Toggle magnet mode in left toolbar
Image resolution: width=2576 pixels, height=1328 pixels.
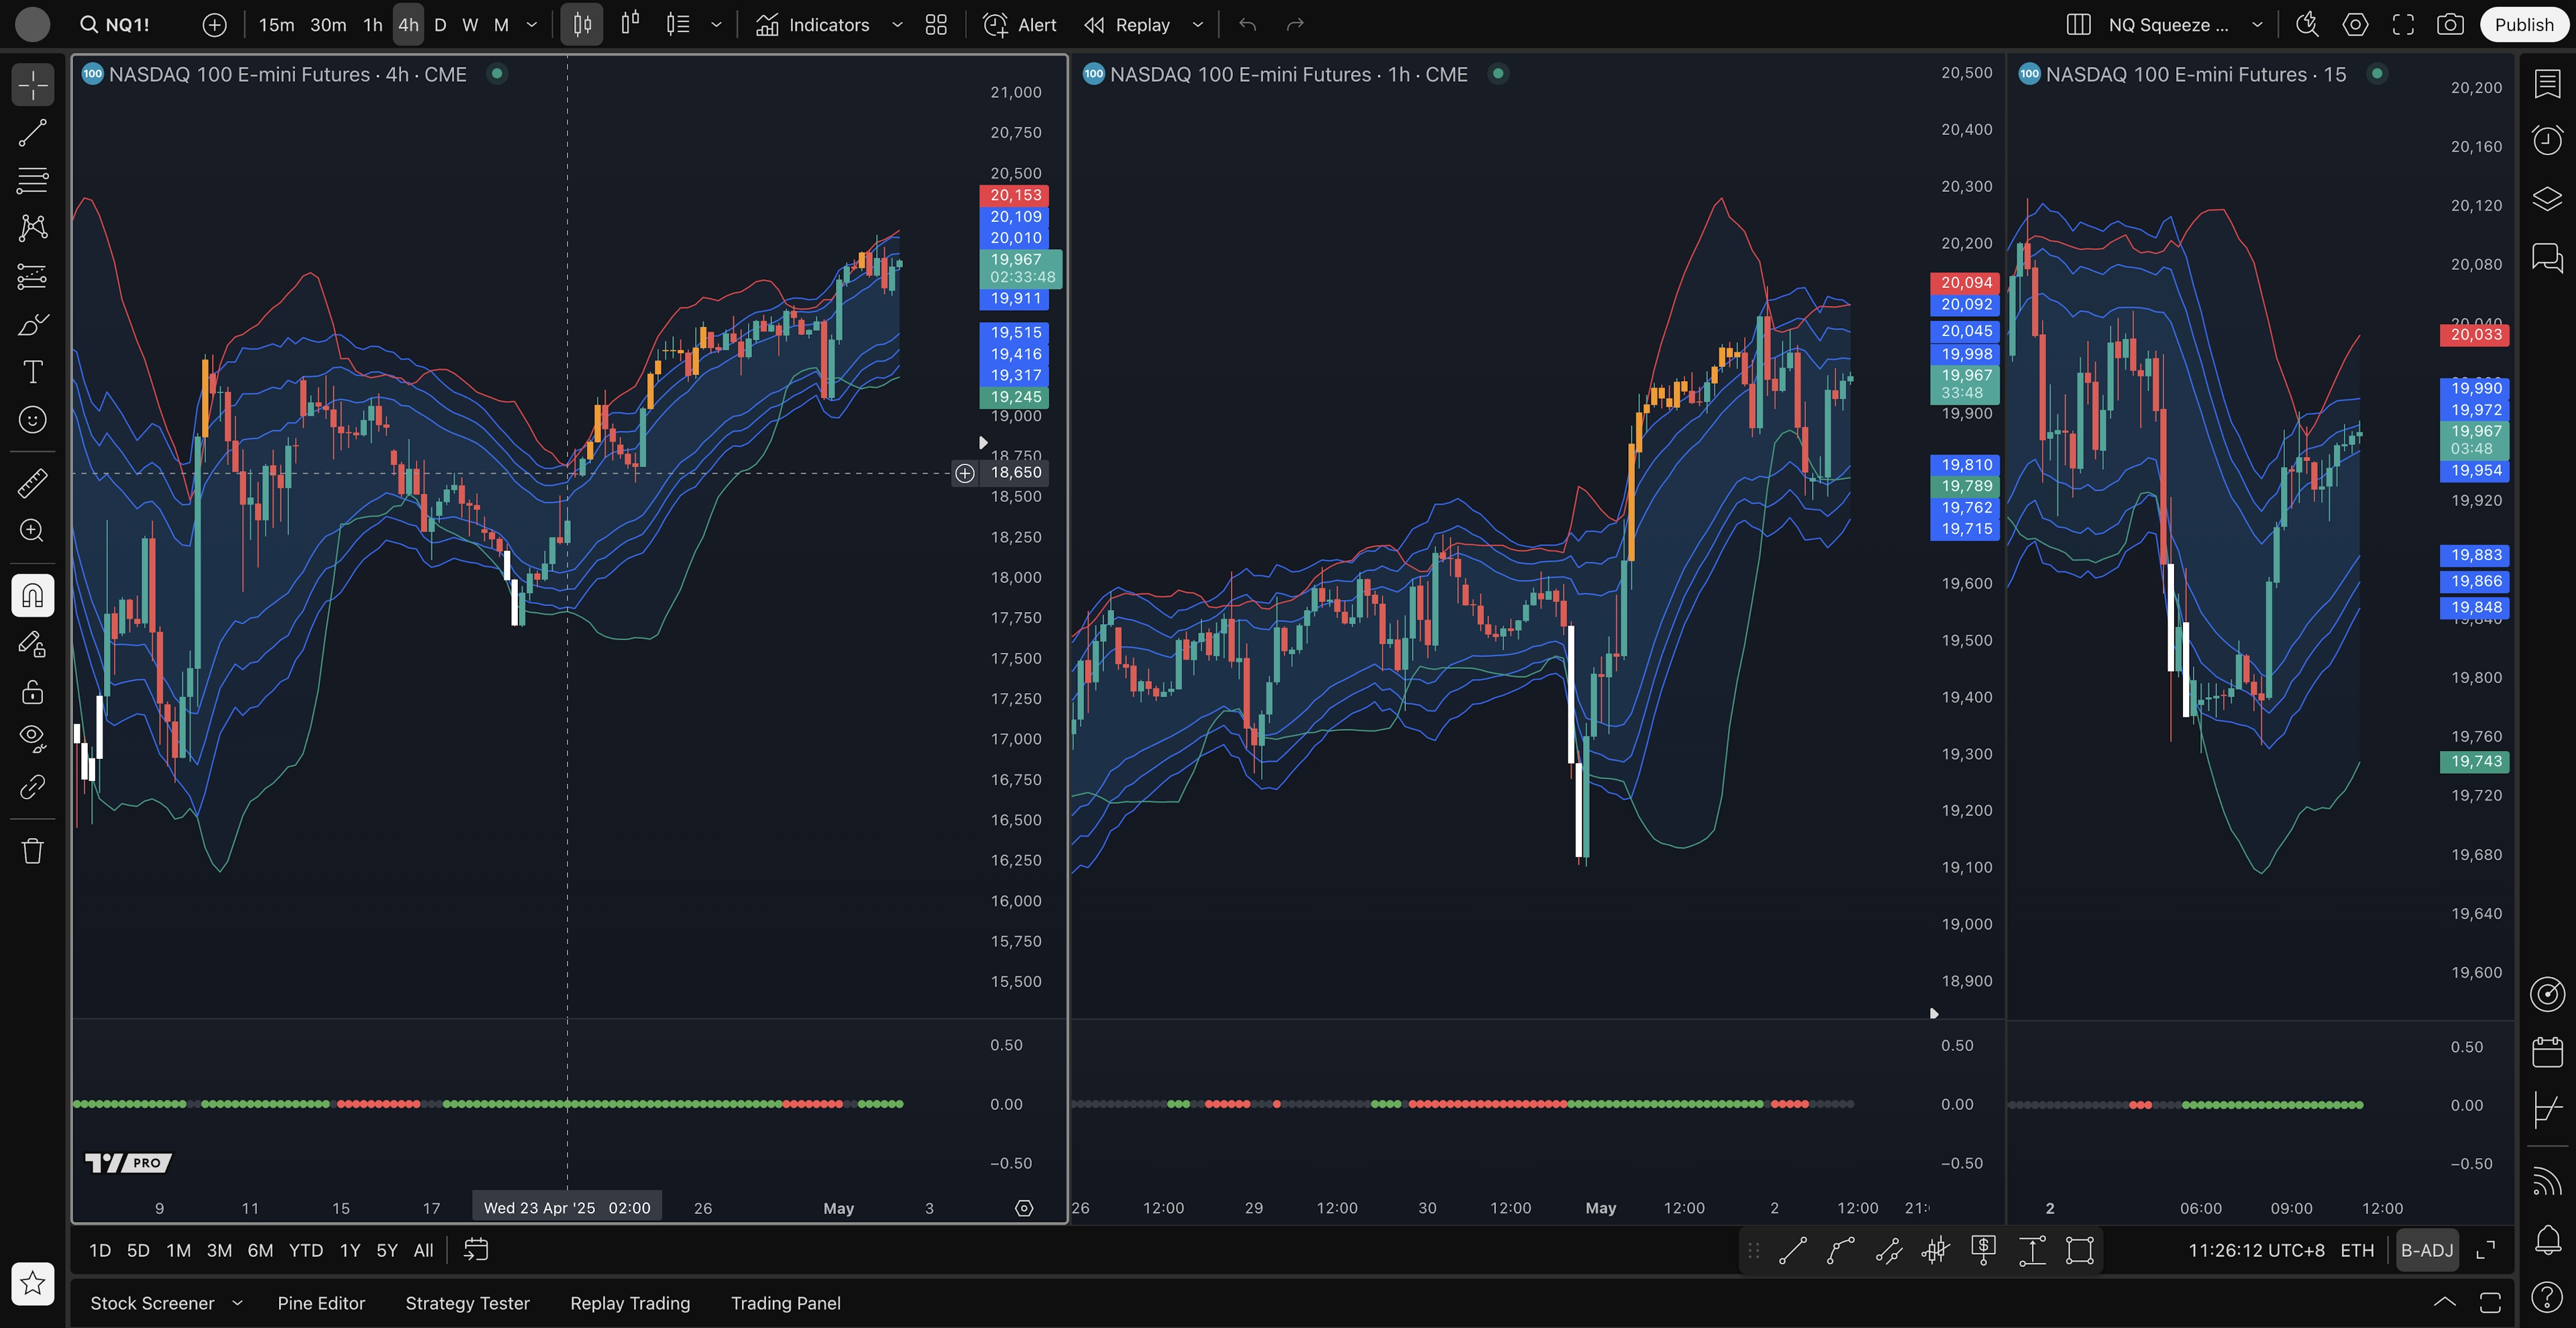[x=32, y=596]
